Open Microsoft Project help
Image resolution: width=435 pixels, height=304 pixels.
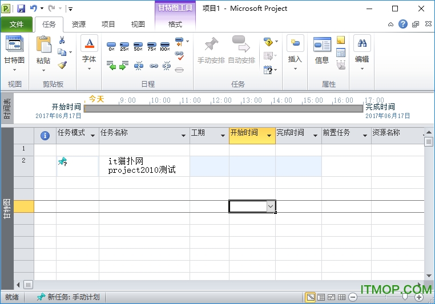coord(403,24)
